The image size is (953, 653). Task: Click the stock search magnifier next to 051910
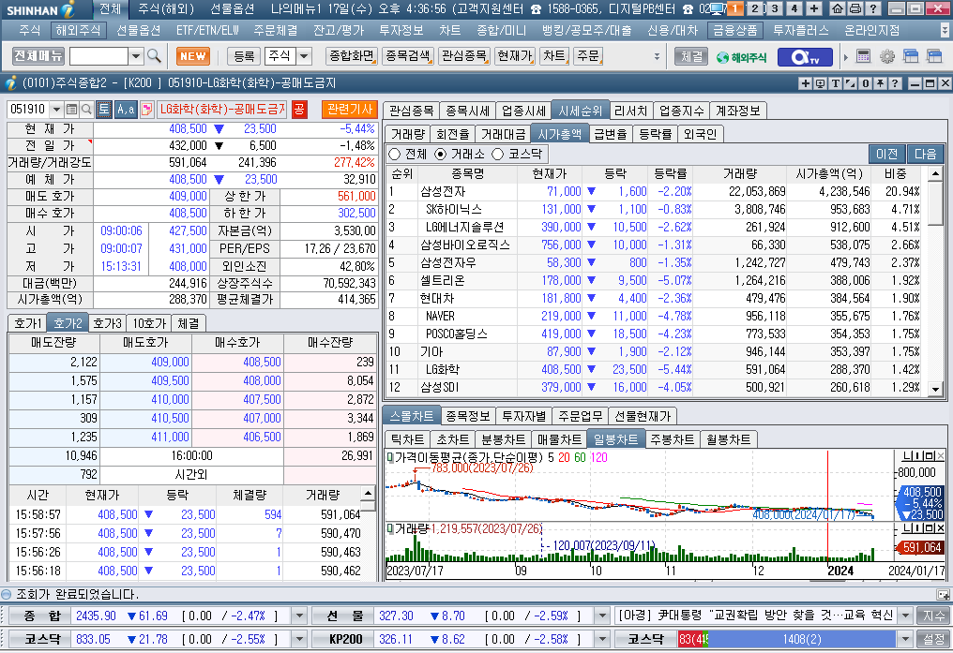coord(86,110)
